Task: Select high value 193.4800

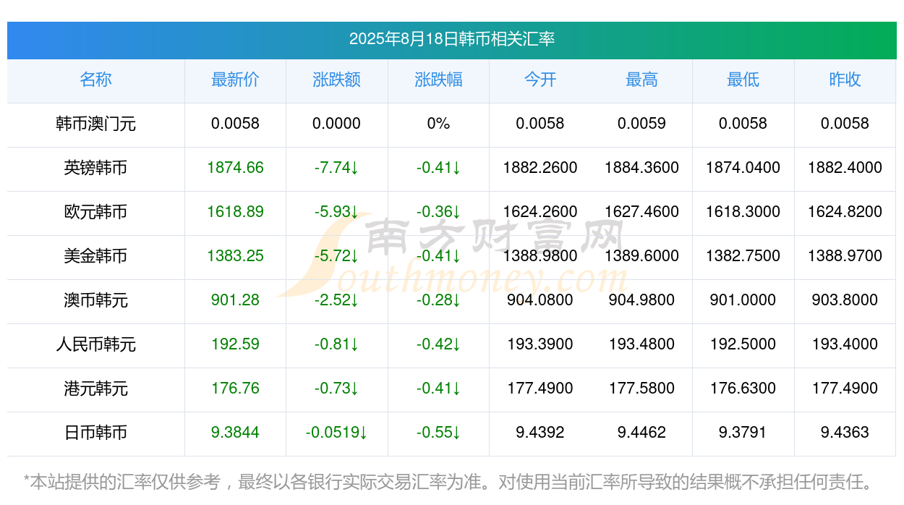Action: [641, 344]
